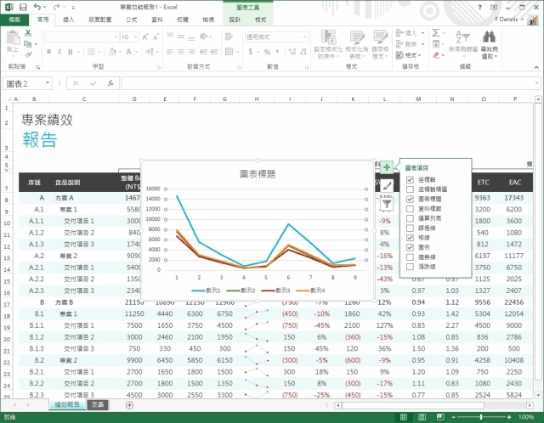544x423 pixels.
Task: Check the 誤差線 (Error Bars) checkbox
Action: (x=410, y=228)
